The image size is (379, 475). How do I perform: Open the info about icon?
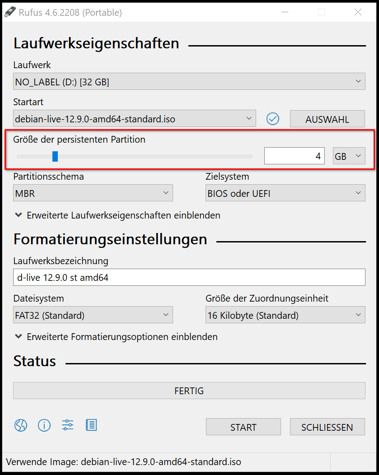tap(44, 425)
